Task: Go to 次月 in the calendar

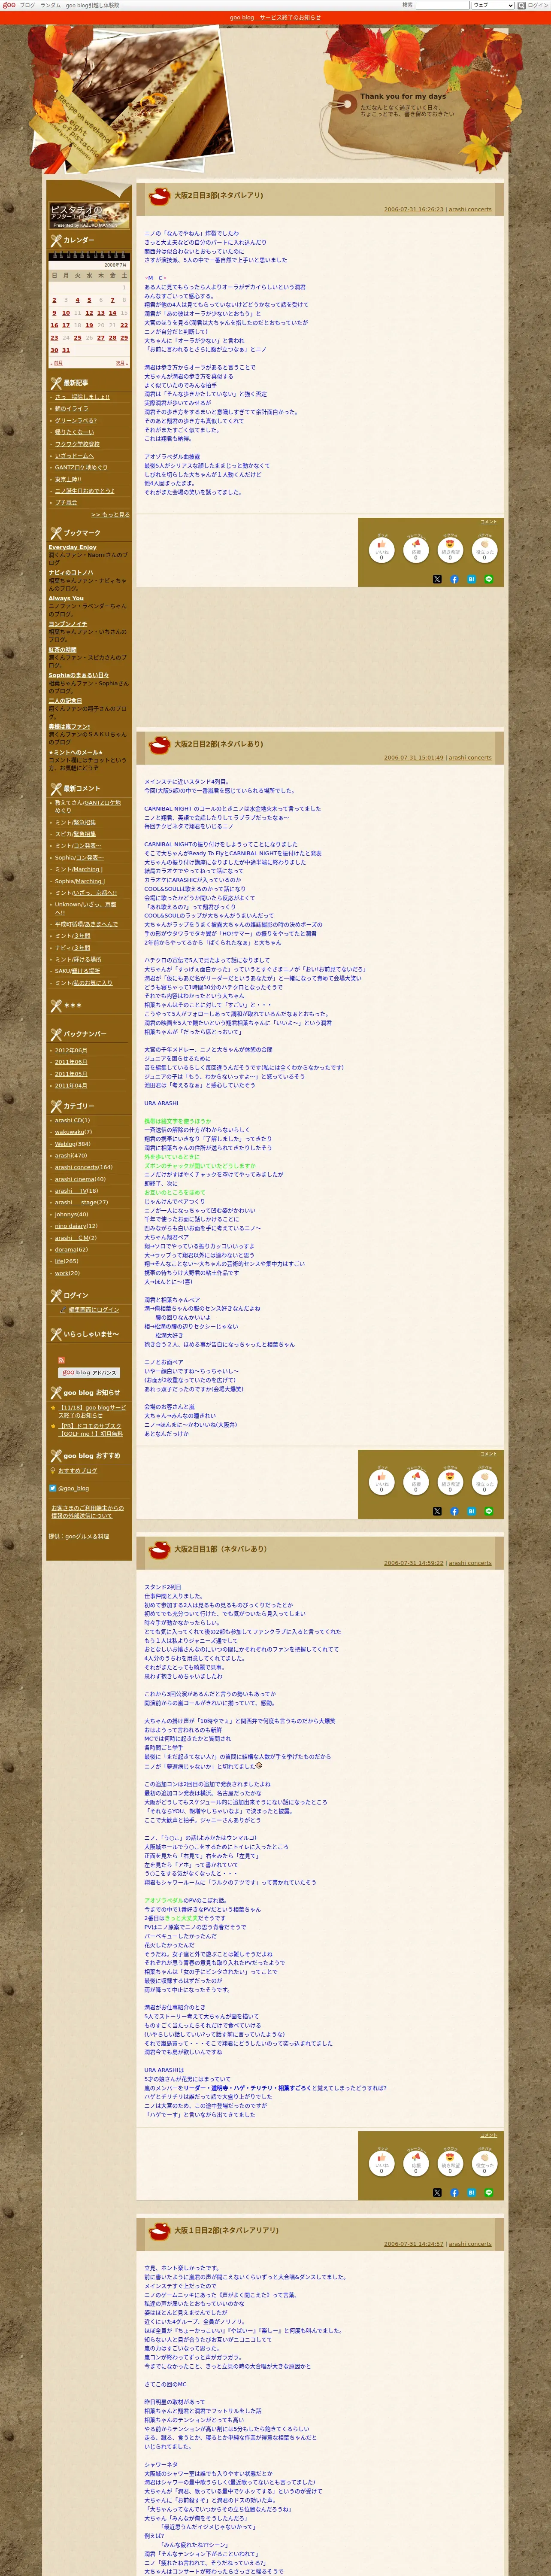Action: click(120, 363)
